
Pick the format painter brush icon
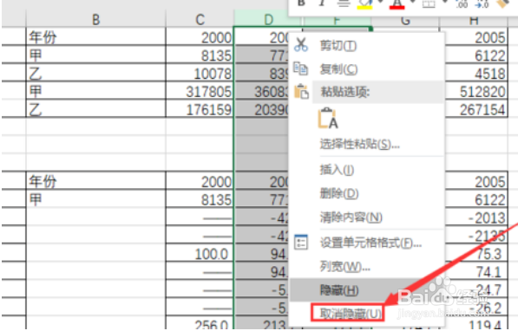[x=502, y=3]
